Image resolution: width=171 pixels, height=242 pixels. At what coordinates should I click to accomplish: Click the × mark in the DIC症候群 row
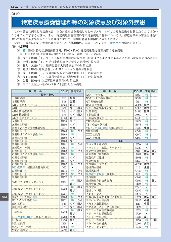[x=72, y=167]
